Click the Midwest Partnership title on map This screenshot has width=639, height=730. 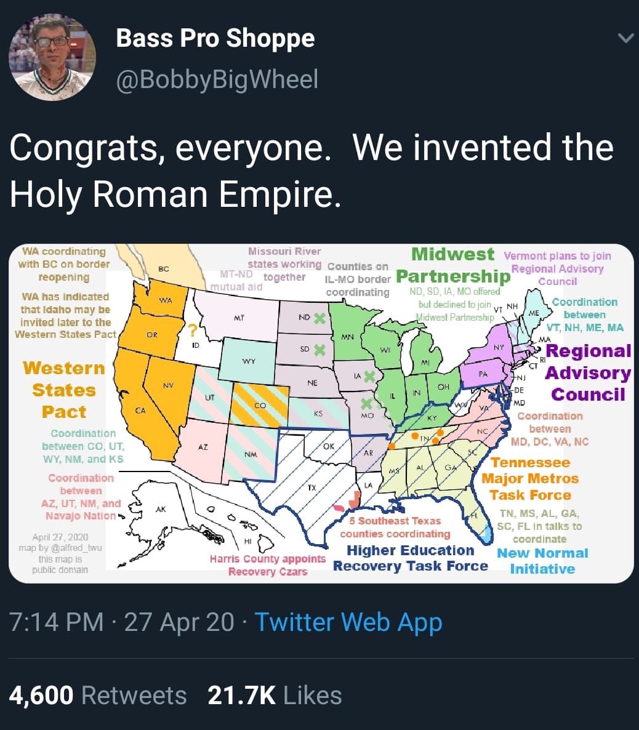click(x=453, y=265)
